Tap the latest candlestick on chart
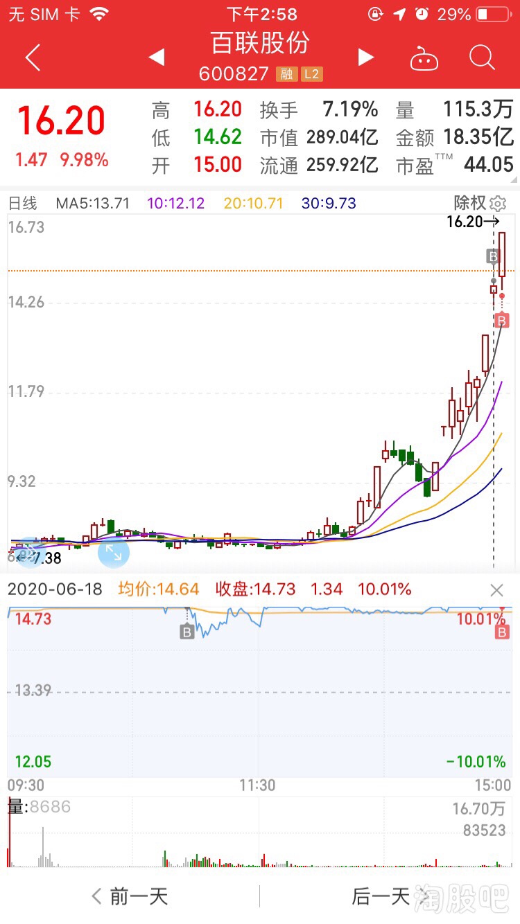This screenshot has height=924, width=520. 502,255
